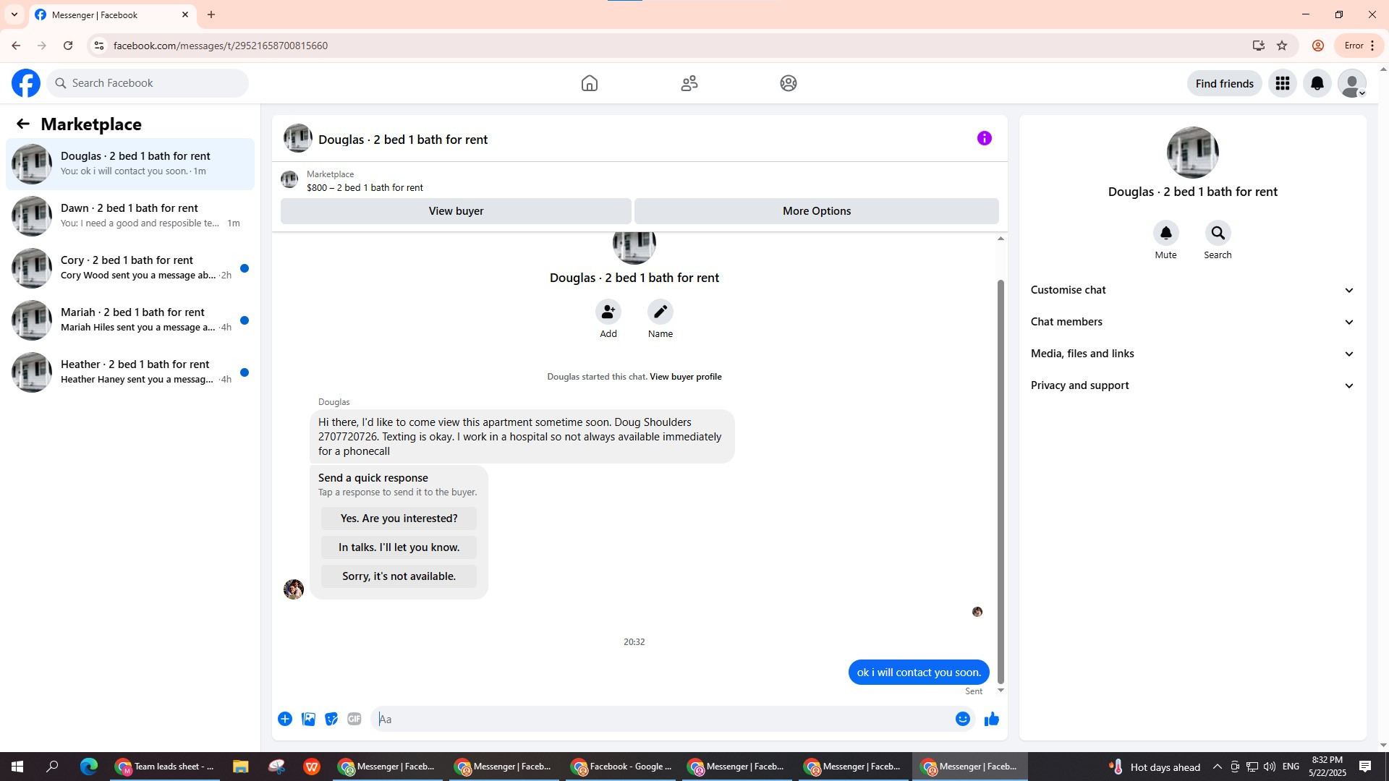Click the Chrome Error button

[x=1359, y=46]
